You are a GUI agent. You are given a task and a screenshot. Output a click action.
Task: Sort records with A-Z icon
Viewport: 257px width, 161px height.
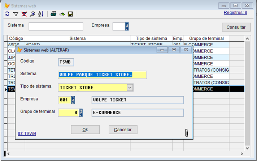pos(40,14)
